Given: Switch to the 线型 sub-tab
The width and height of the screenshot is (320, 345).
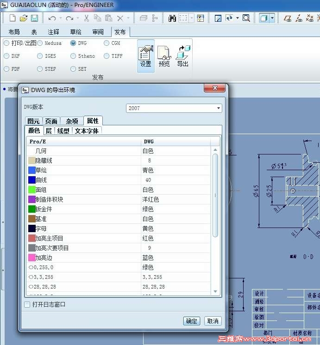Looking at the screenshot, I should click(63, 131).
